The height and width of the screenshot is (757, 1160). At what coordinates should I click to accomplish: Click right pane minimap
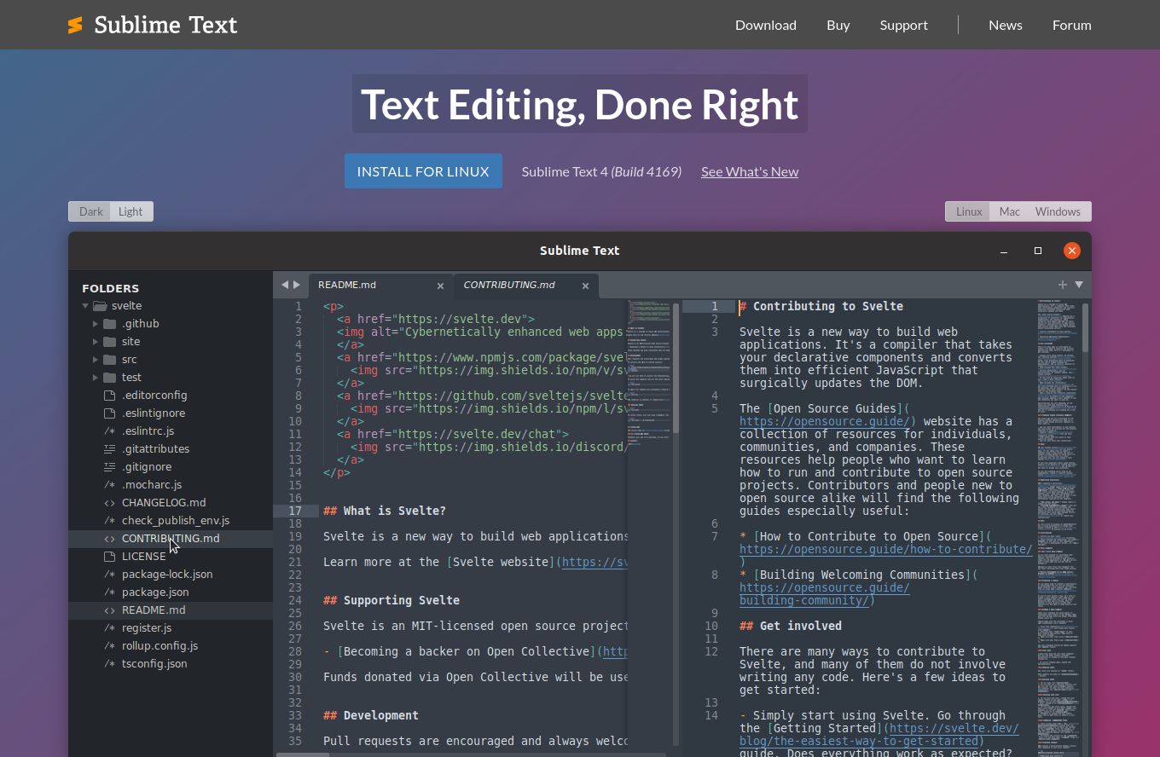pos(1058,527)
